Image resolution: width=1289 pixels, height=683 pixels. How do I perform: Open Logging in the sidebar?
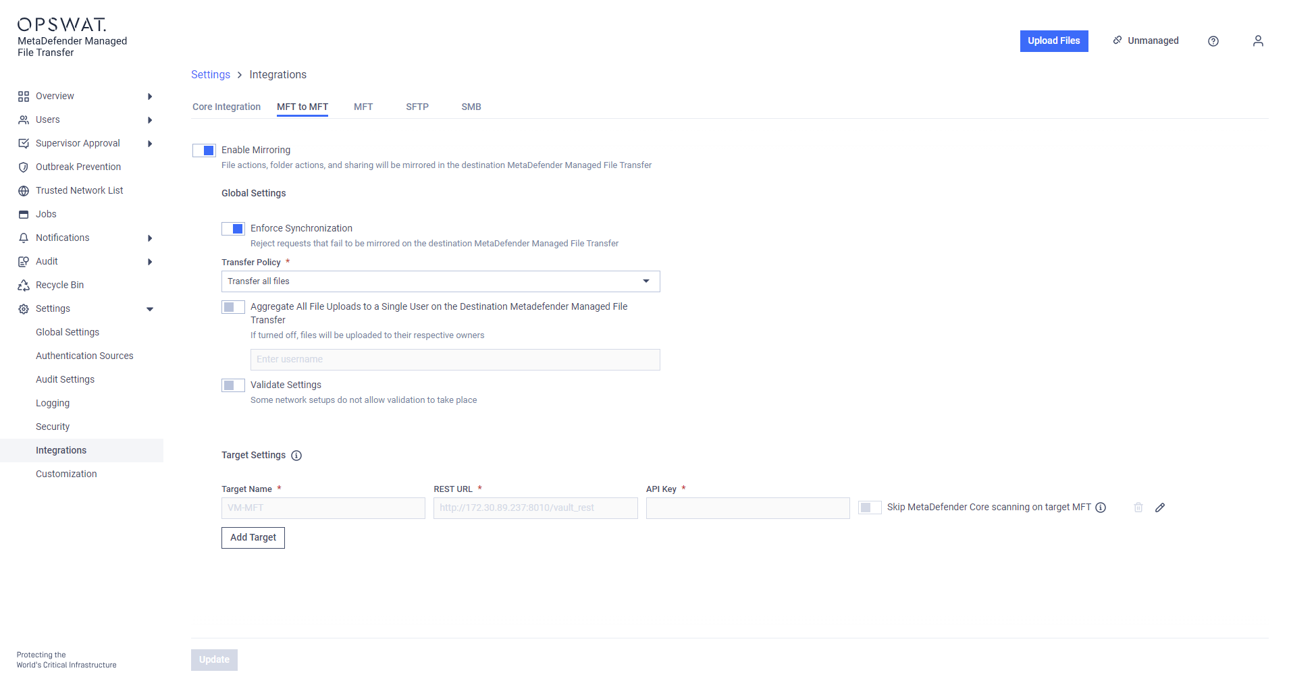click(x=53, y=403)
